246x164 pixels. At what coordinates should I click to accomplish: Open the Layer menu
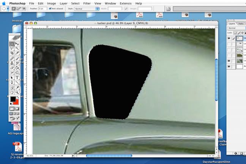[x=63, y=3]
